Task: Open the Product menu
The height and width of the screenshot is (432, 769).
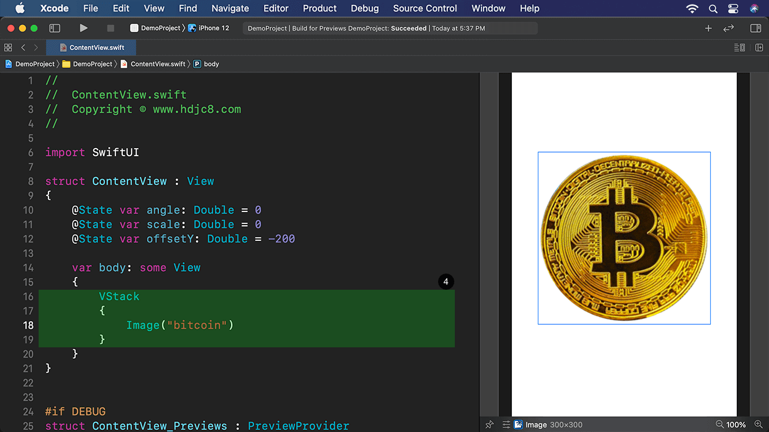Action: (x=319, y=8)
